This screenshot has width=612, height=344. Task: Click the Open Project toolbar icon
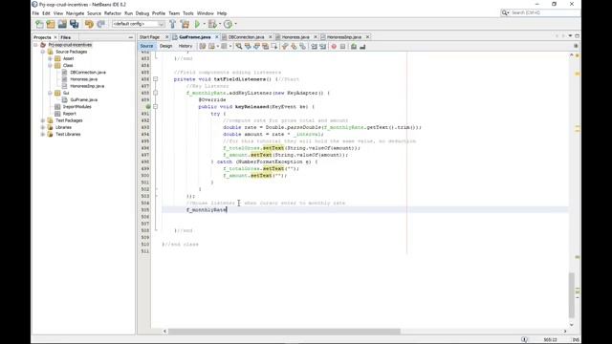click(62, 24)
